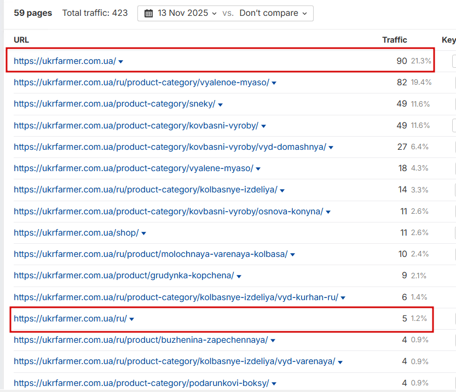Expand arrow after kovbasni-vyroby/ category URL
456x392 pixels.
(263, 126)
